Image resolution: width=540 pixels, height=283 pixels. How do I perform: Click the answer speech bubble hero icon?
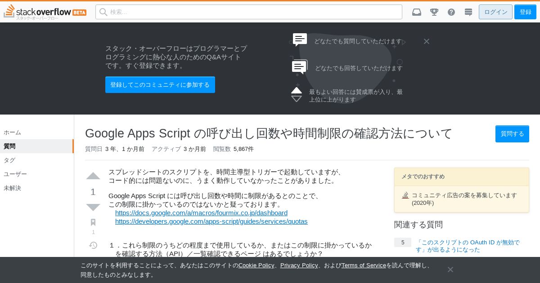coord(300,67)
